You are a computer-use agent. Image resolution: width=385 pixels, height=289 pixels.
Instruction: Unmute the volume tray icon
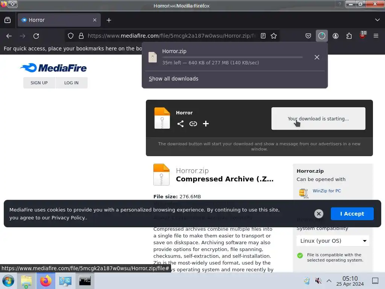pos(318,281)
